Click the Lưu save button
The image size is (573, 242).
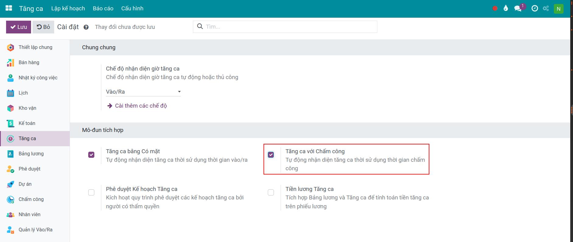click(x=19, y=27)
